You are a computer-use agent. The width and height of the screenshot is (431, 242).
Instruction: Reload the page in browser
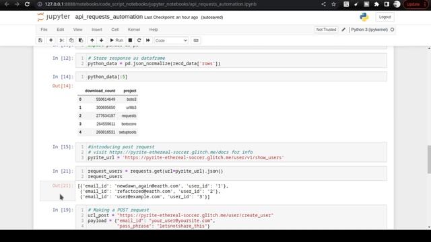[x=27, y=4]
